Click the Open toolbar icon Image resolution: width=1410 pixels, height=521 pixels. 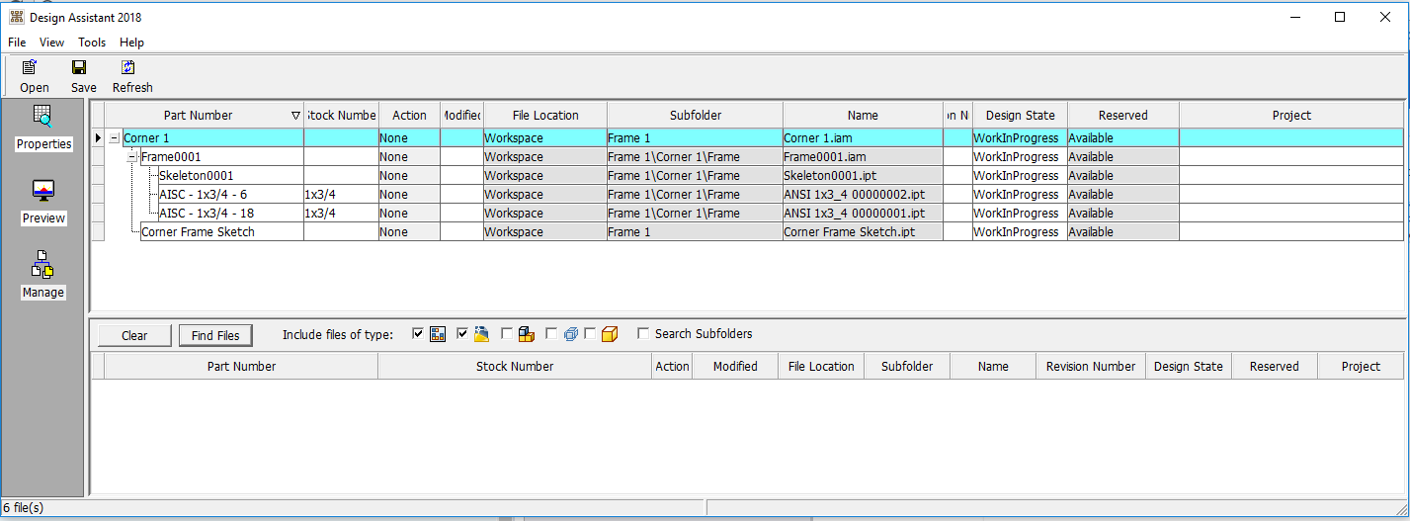point(31,68)
